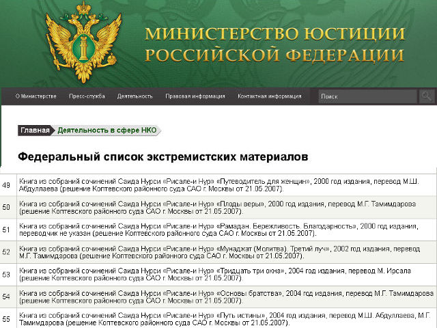Image resolution: width=437 pixels, height=328 pixels.
Task: Click the Главная breadcrumb
Action: pyautogui.click(x=35, y=130)
